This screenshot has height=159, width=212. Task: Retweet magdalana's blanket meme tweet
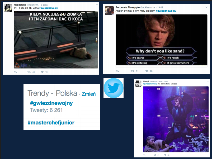point(29,72)
